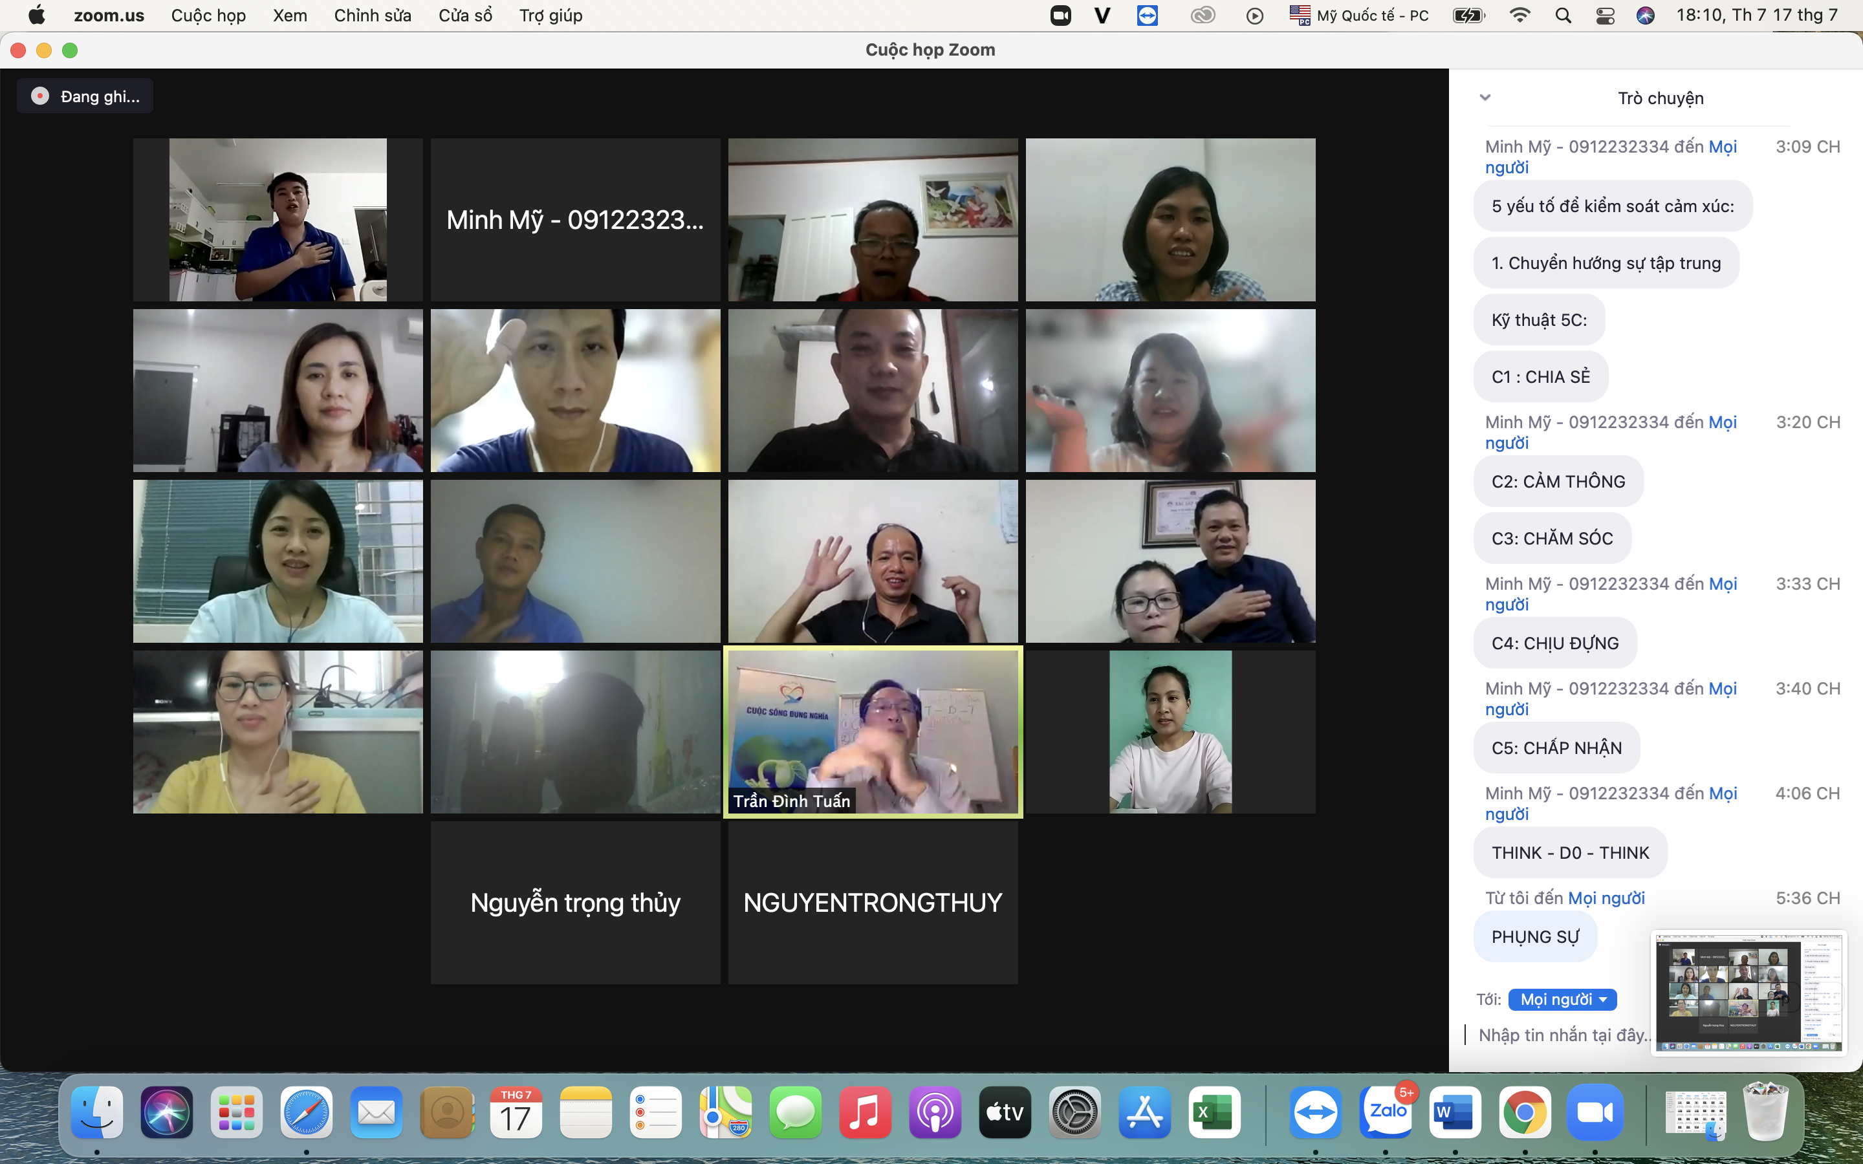Click the TeamViewer menu bar icon
This screenshot has height=1164, width=1863.
[1147, 16]
